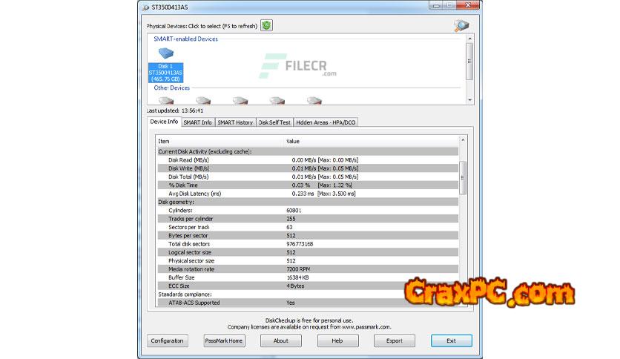The height and width of the screenshot is (359, 620).
Task: Click the info table scrollbar thumb
Action: [463, 178]
